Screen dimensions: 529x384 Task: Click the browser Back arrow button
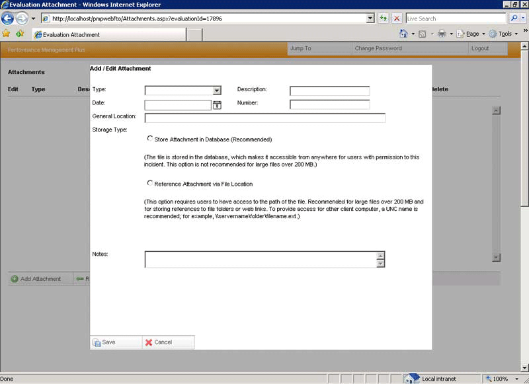pyautogui.click(x=8, y=19)
